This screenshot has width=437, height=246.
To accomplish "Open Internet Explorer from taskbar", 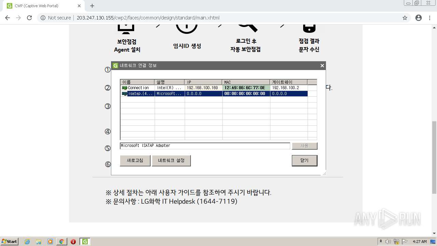I will [x=27, y=242].
